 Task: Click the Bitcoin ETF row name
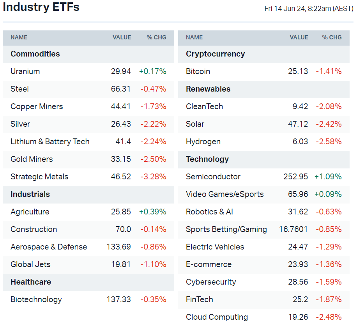198,71
